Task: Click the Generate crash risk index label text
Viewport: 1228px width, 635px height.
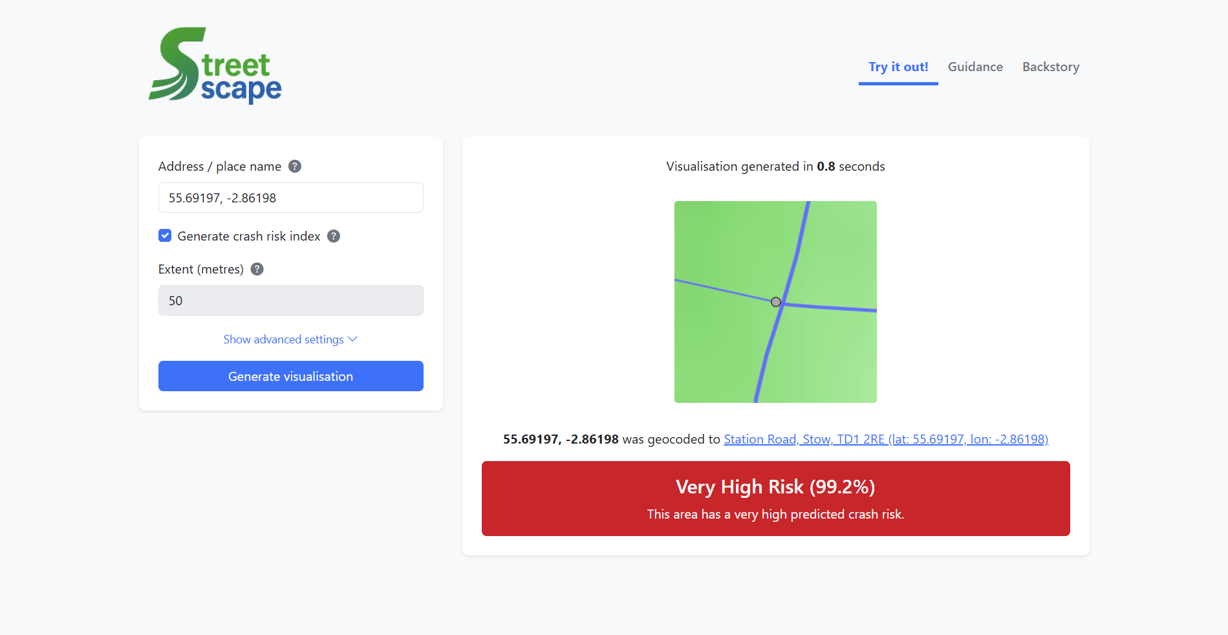Action: pyautogui.click(x=249, y=236)
